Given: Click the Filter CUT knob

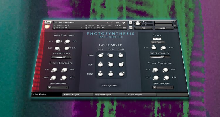Looking at the screenshot, I should (154, 48).
